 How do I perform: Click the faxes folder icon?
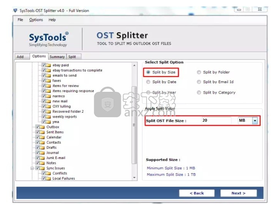(x=49, y=80)
